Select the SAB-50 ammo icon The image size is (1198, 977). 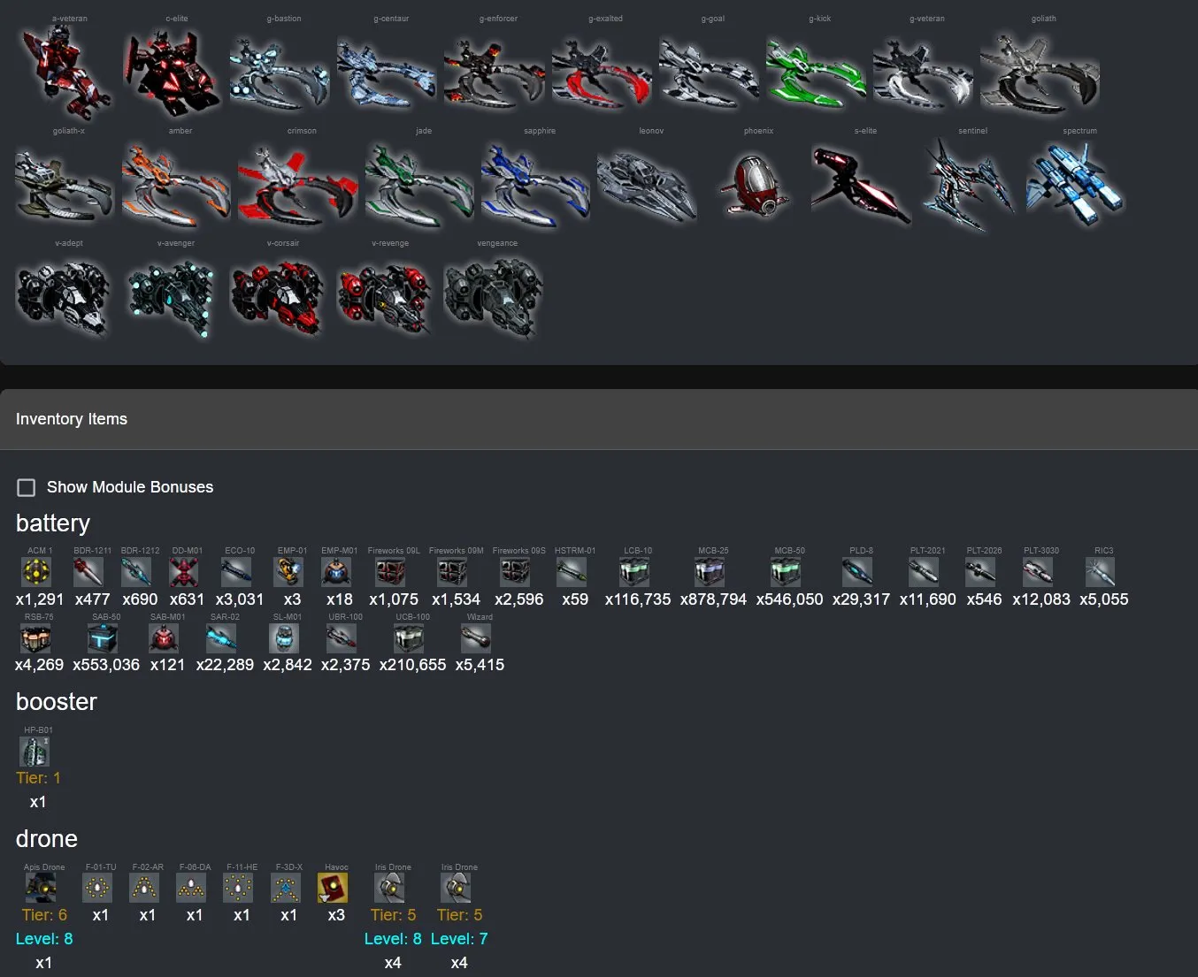(x=103, y=638)
